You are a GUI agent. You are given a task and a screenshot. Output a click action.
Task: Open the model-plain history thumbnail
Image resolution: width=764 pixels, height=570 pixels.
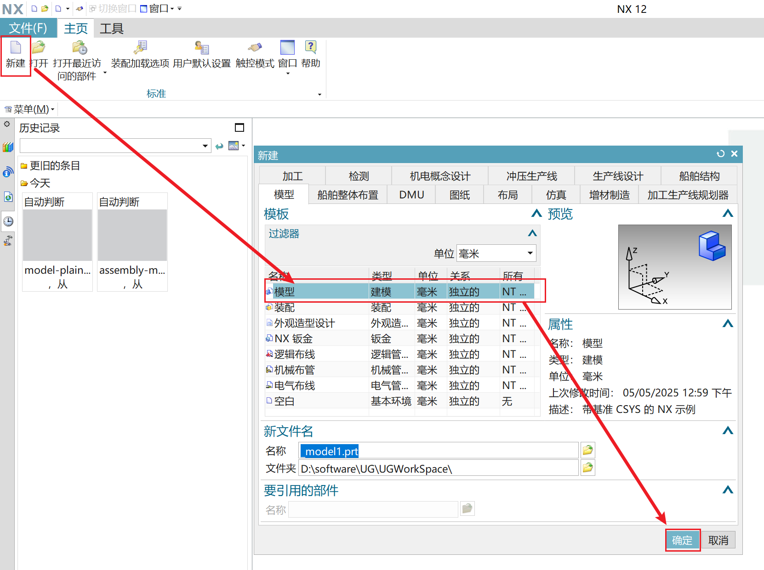click(x=57, y=242)
